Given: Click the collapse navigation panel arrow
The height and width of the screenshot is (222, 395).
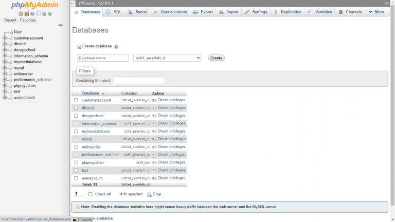Looking at the screenshot, I should click(x=73, y=3).
